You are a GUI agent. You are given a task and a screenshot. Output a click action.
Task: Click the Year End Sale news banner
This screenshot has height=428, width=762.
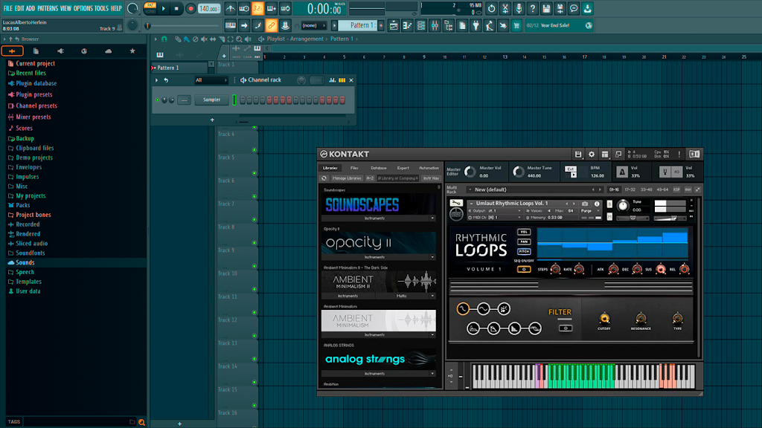pos(559,25)
